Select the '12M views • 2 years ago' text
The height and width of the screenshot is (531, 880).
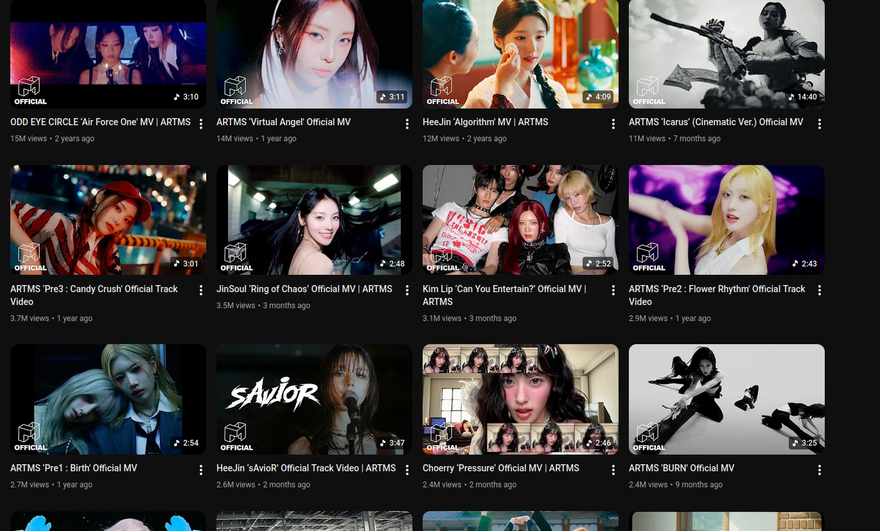(x=464, y=139)
